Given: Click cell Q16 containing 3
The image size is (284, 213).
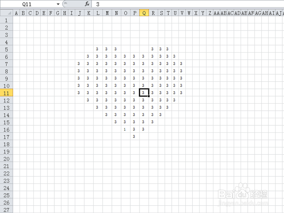Looking at the screenshot, I should [144, 129].
